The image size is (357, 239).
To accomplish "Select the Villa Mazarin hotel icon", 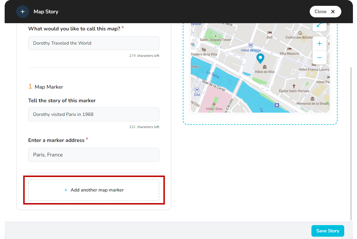I will [289, 49].
